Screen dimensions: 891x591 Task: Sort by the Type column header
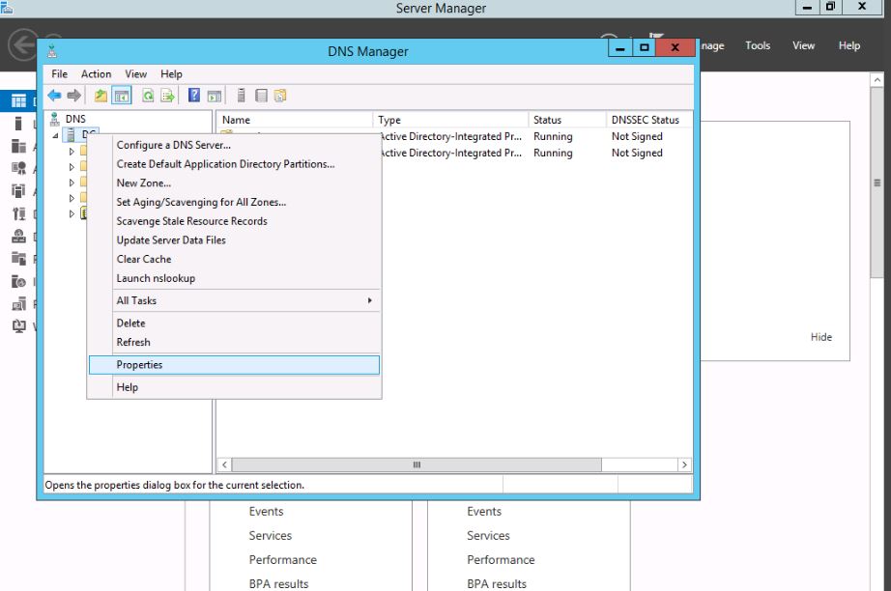coord(451,120)
